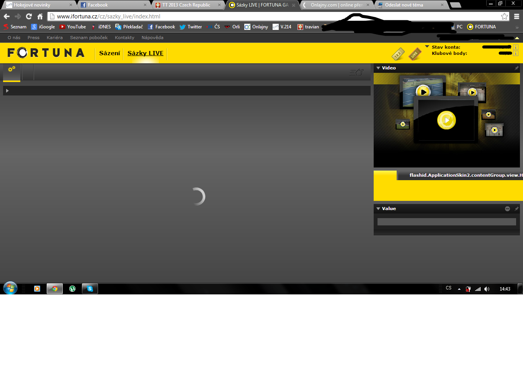Viewport: 523px width, 368px height.
Task: Open uTorrent from the taskbar
Action: (72, 289)
